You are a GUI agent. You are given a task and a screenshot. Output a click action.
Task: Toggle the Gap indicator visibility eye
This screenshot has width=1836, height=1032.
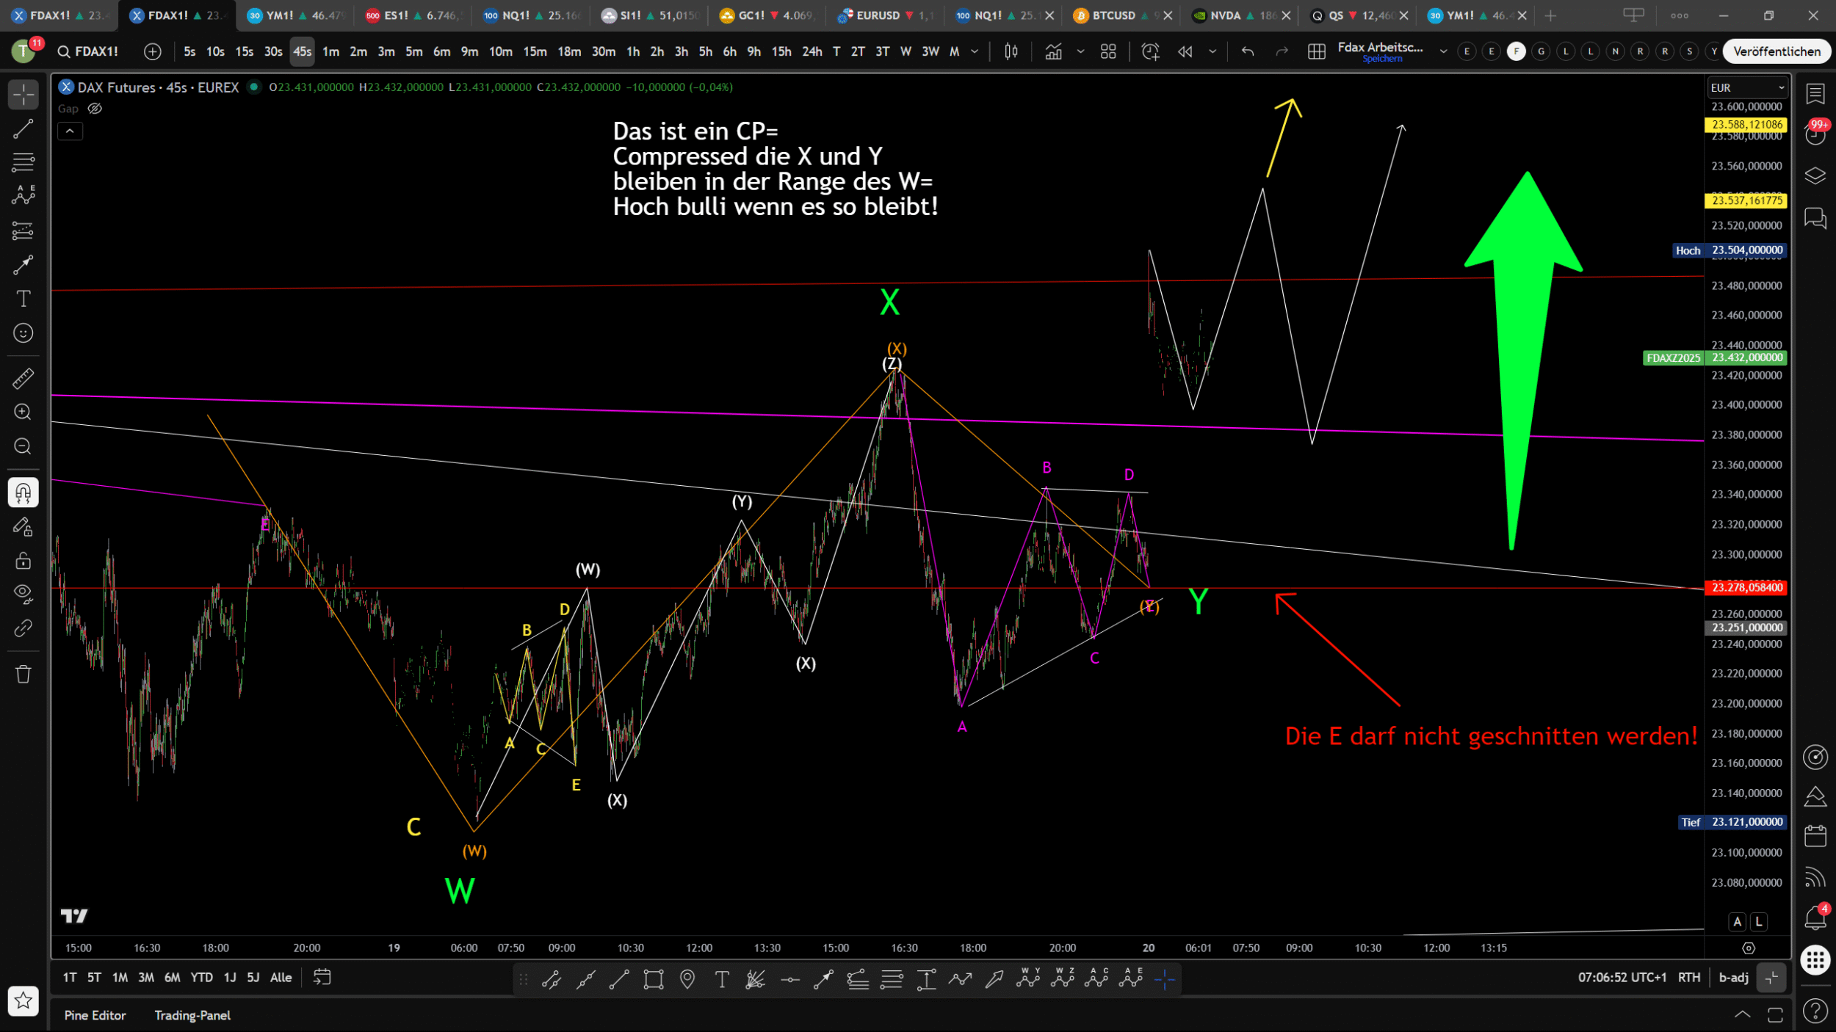pos(95,109)
